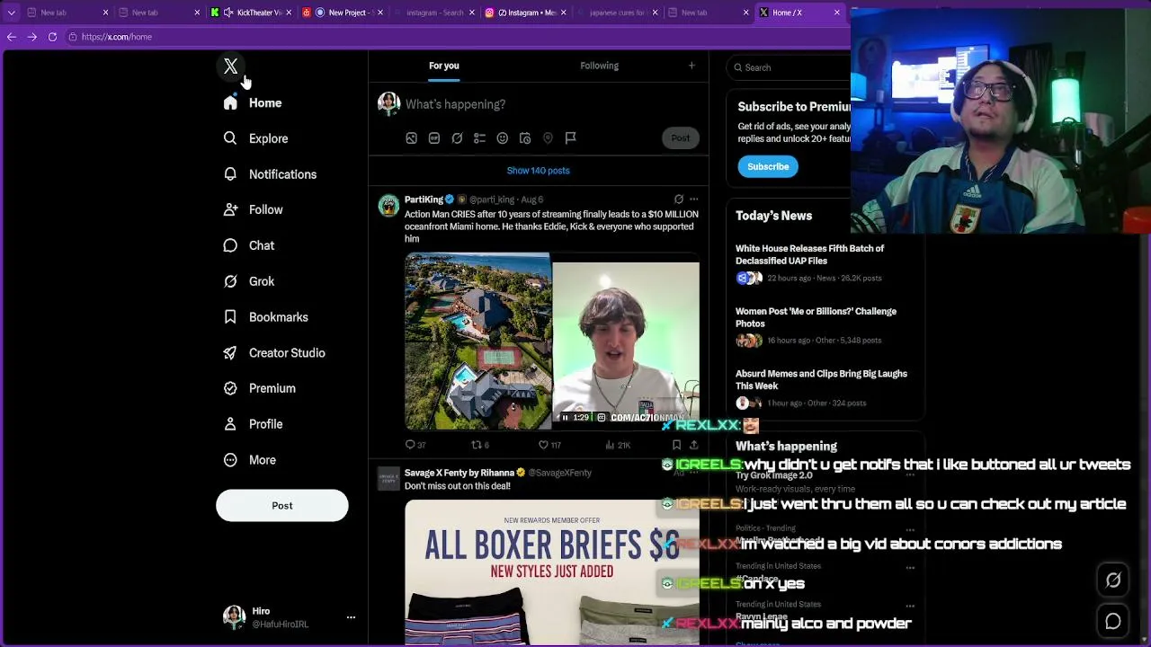
Task: Open the Follow page from the sidebar
Action: 254,209
